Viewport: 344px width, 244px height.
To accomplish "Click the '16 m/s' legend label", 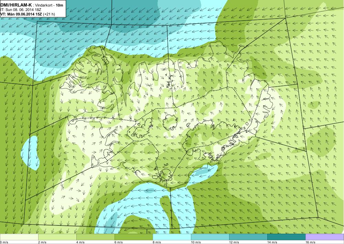I will point(310,242).
